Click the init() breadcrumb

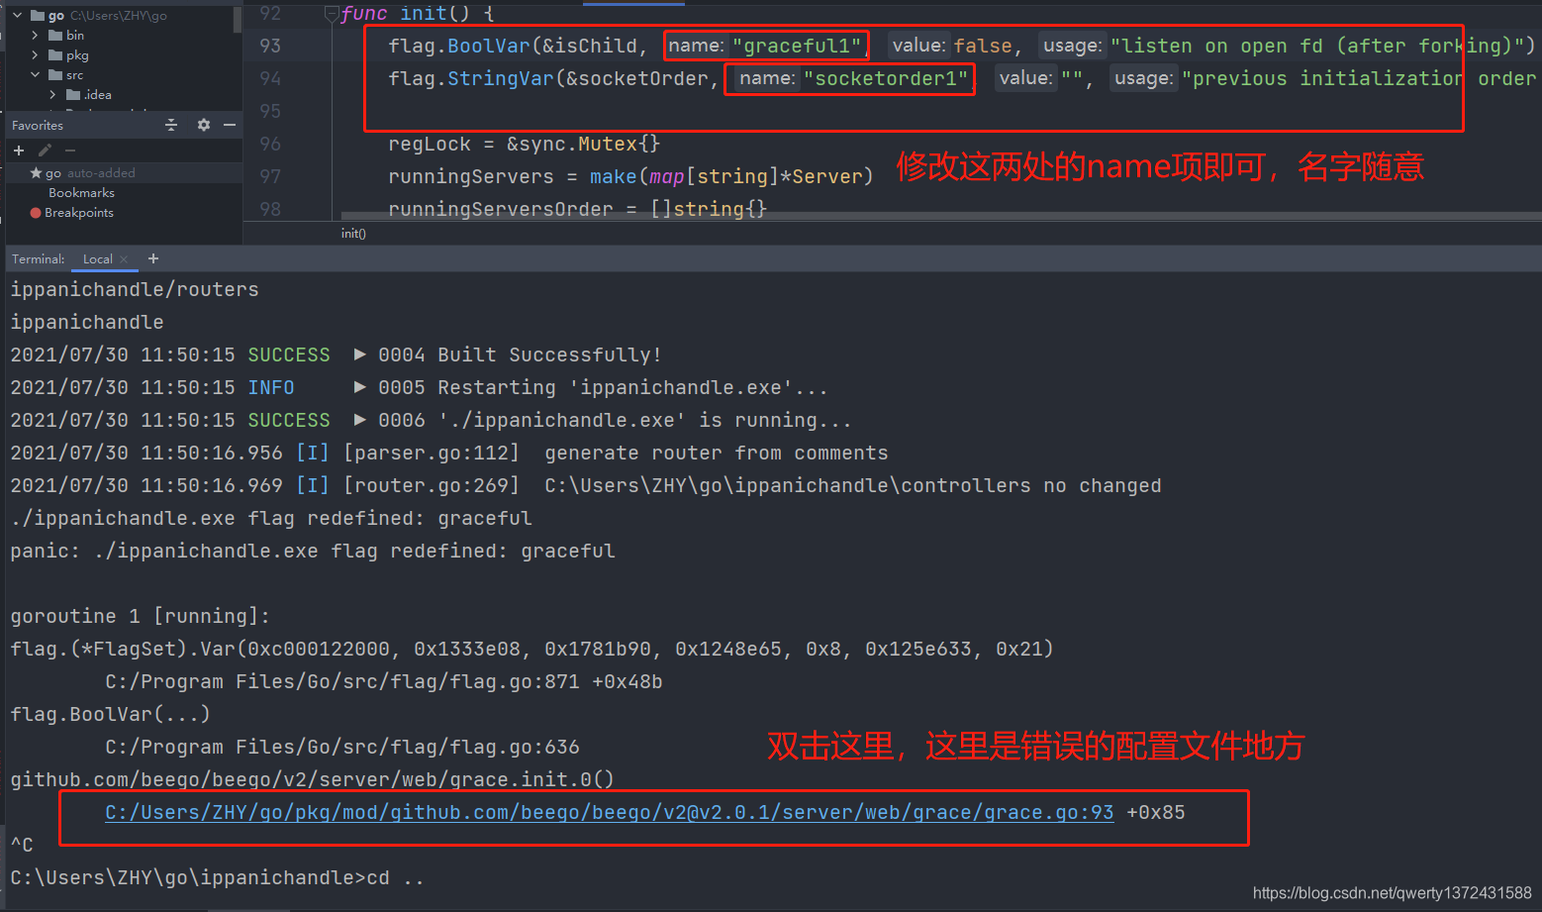tap(353, 233)
